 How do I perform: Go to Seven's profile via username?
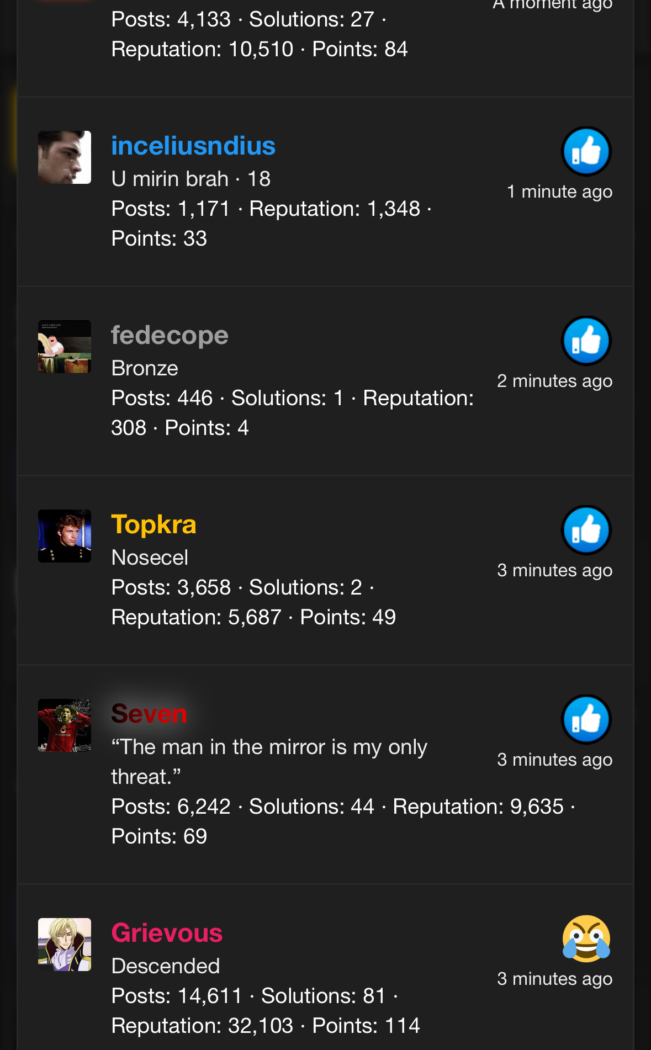[149, 714]
